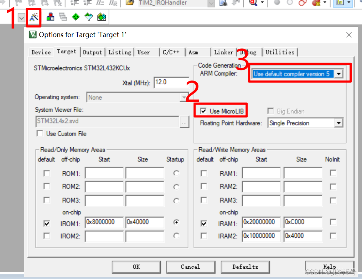The width and height of the screenshot is (362, 279).
Task: Check the RAM2 default checkbox
Action: point(204,186)
